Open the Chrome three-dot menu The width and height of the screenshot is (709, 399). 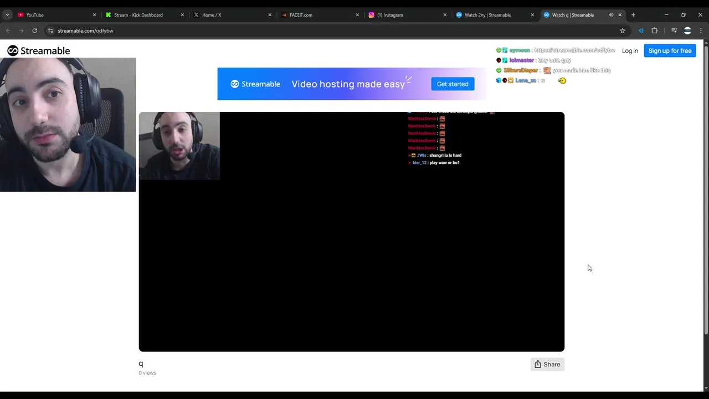point(701,30)
